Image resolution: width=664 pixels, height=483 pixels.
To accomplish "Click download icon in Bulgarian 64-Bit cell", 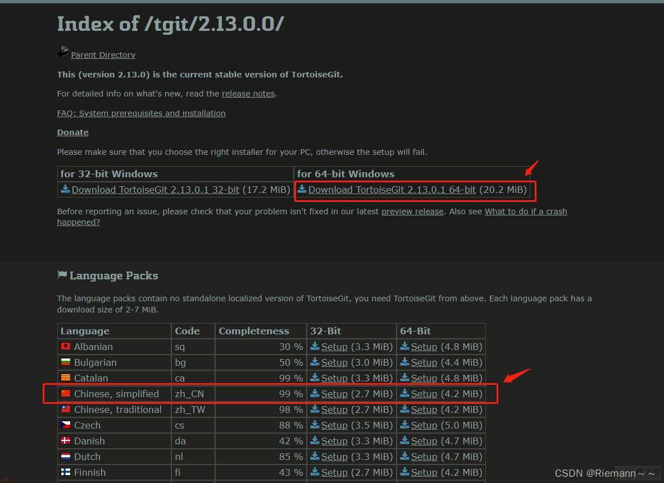I will coord(404,362).
